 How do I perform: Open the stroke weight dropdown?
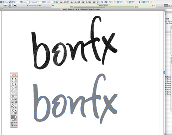pyautogui.click(x=21, y=2)
